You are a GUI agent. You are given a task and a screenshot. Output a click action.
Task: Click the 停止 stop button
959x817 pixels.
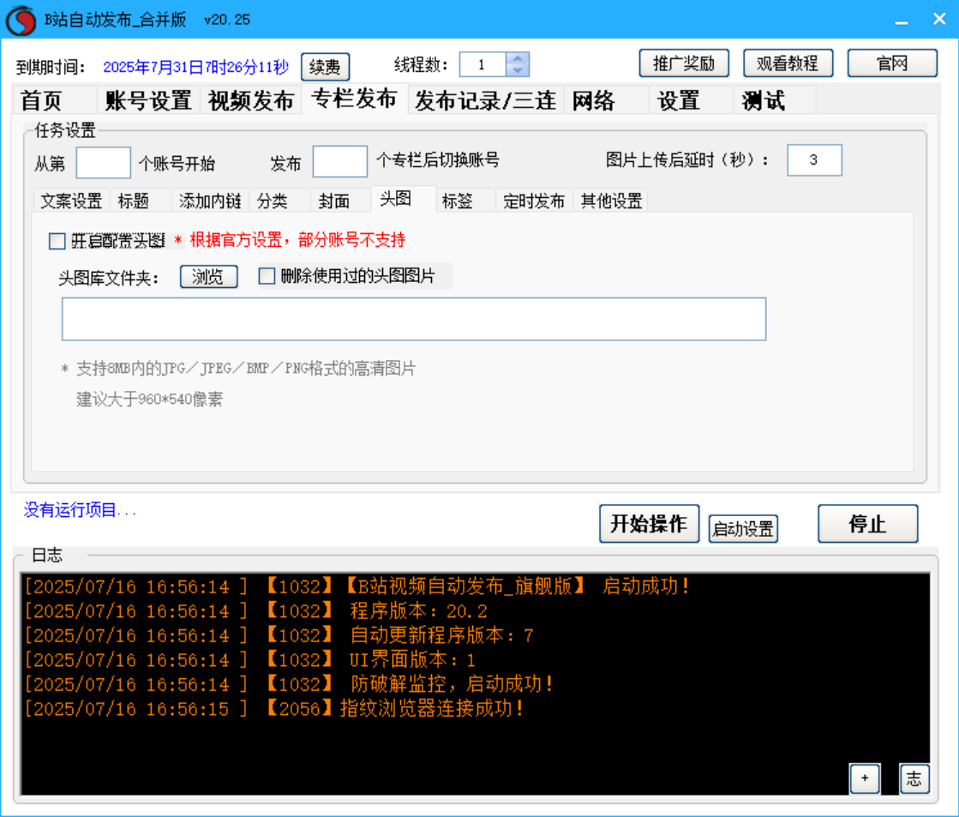[x=868, y=524]
